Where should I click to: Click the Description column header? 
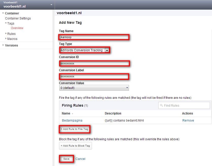(x=113, y=113)
